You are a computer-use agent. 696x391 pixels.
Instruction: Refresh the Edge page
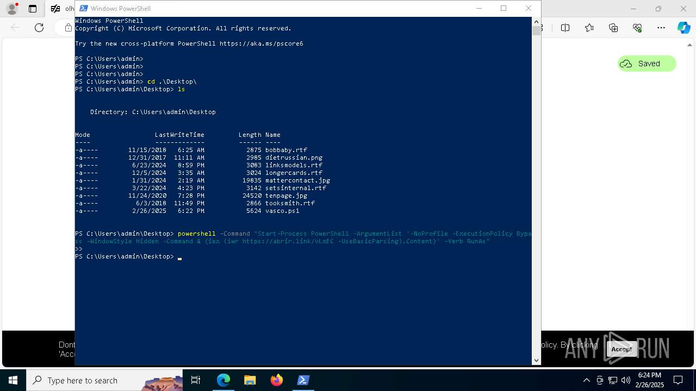tap(39, 28)
